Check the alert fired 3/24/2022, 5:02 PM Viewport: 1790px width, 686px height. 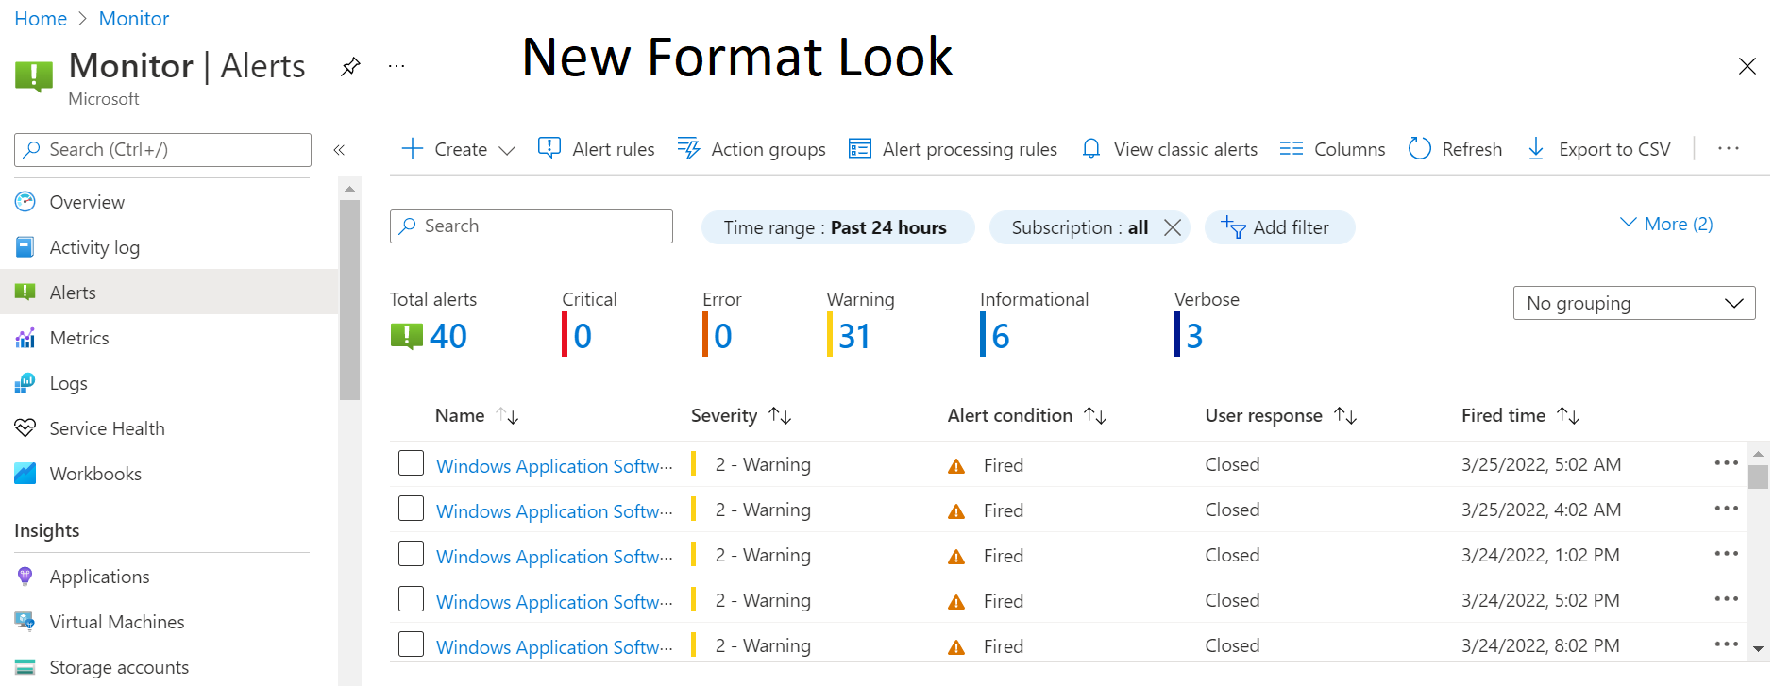[x=411, y=599]
